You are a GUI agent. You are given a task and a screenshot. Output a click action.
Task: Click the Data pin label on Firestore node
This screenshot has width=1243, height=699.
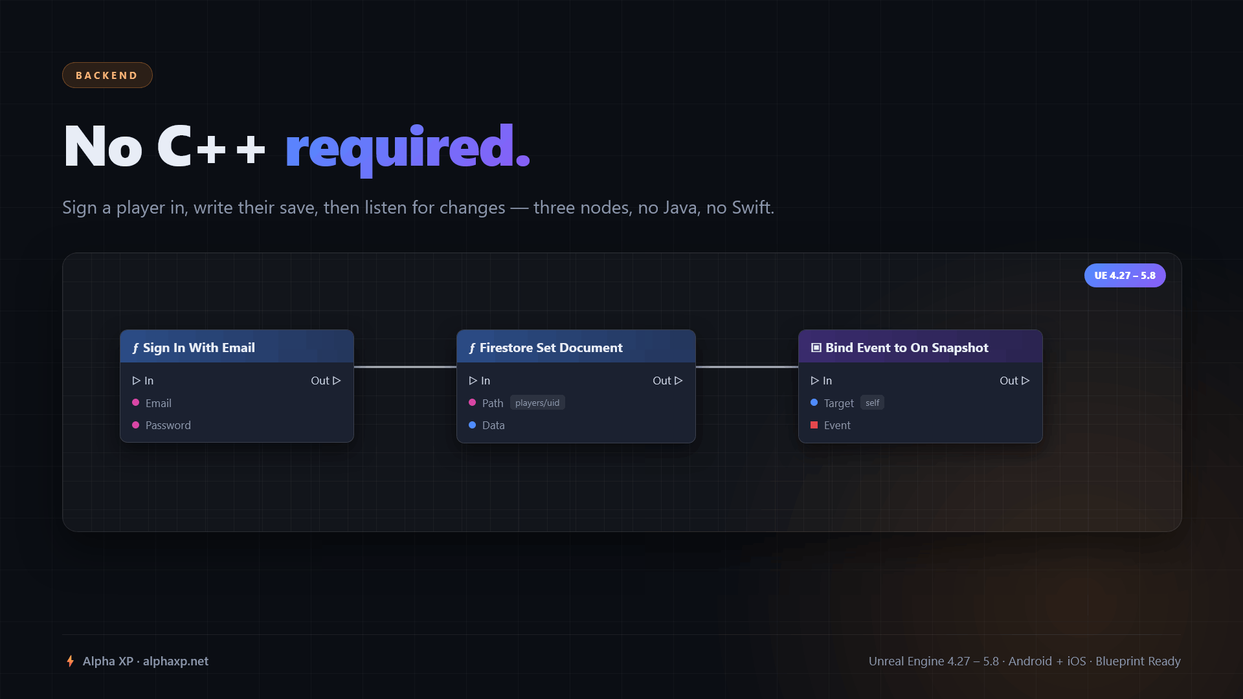click(x=493, y=425)
